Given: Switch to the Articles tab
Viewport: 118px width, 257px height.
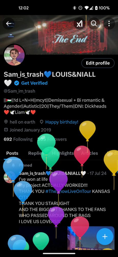Looking at the screenshot, I should 89,153.
